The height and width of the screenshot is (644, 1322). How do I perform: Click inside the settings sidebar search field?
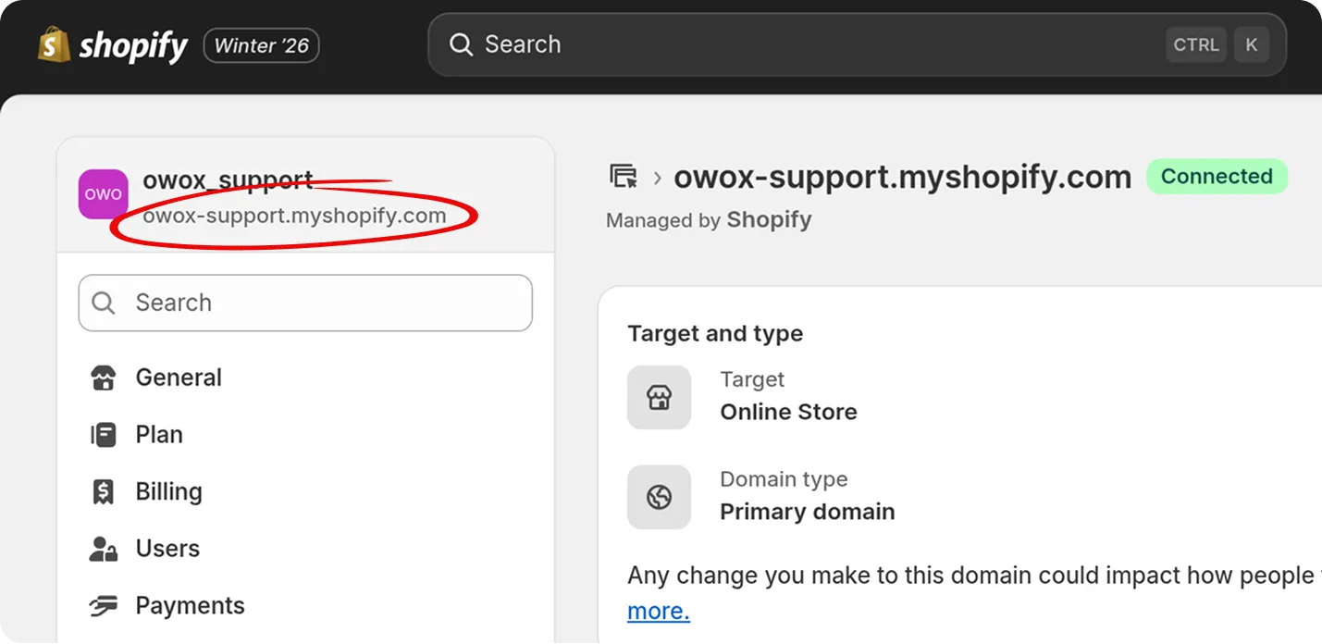(305, 303)
